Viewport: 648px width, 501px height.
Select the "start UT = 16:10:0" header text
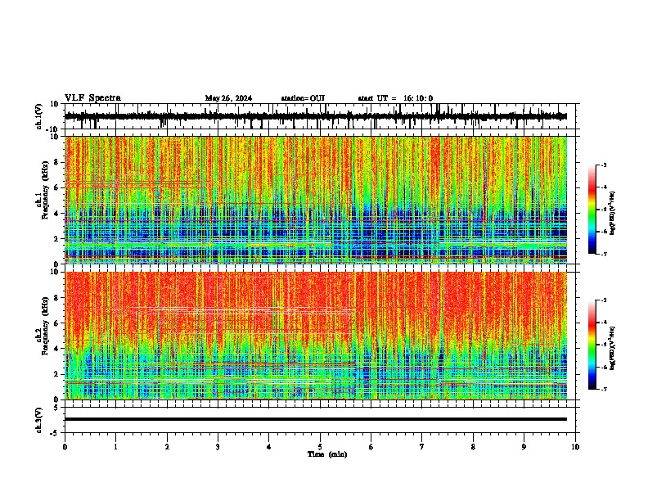[x=395, y=98]
